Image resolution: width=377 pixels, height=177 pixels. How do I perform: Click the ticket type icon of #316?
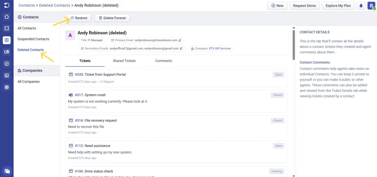(x=71, y=120)
